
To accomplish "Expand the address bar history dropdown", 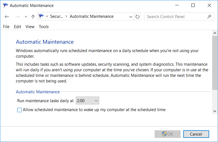I will [131, 17].
